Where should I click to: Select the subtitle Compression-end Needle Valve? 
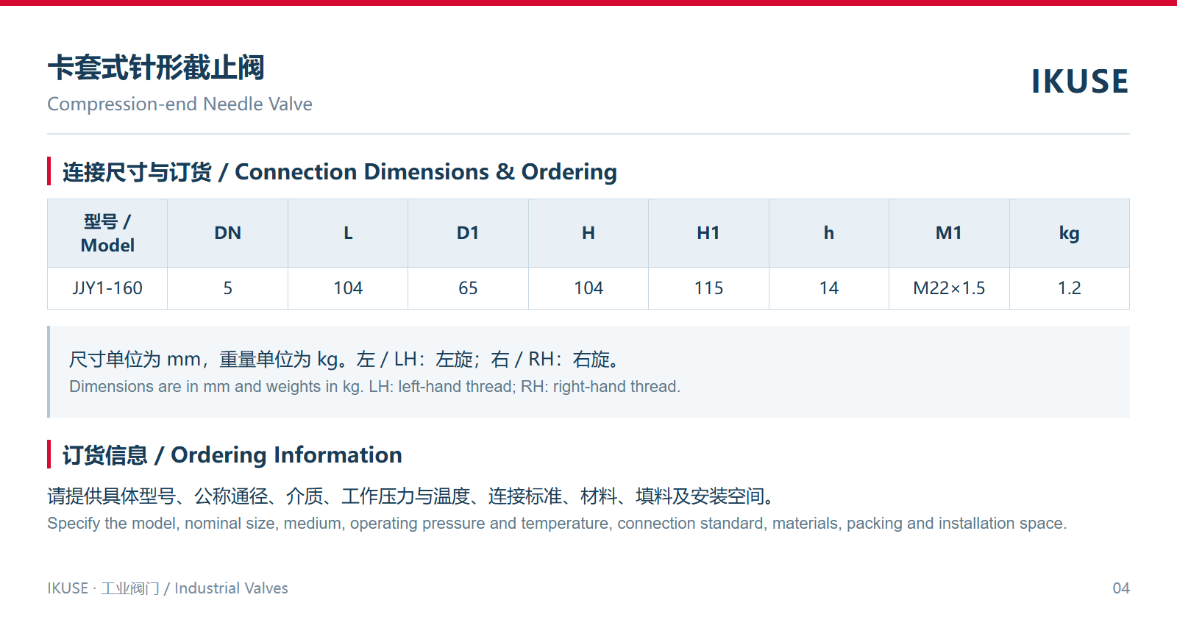179,104
